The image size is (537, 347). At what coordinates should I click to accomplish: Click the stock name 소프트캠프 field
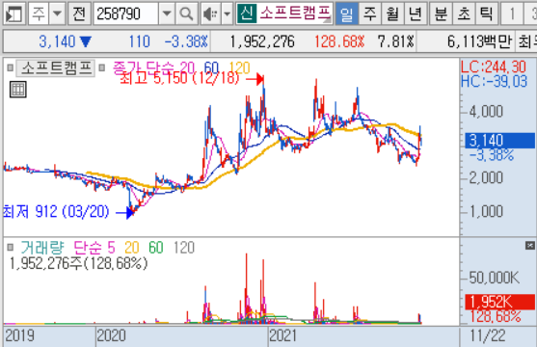click(295, 13)
